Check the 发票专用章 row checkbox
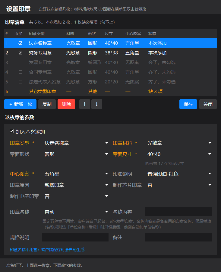 pos(20,63)
